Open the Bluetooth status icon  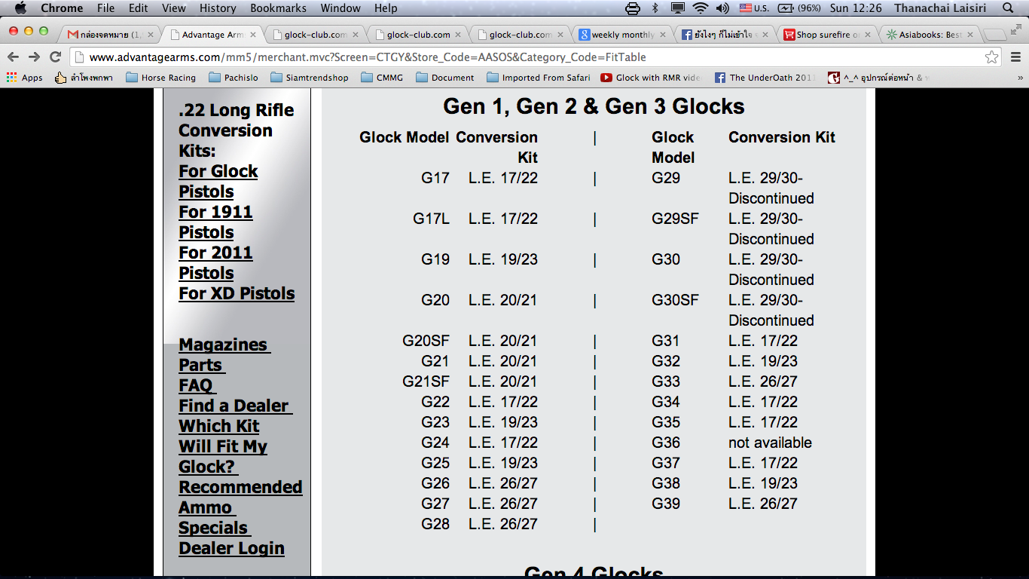coord(655,8)
